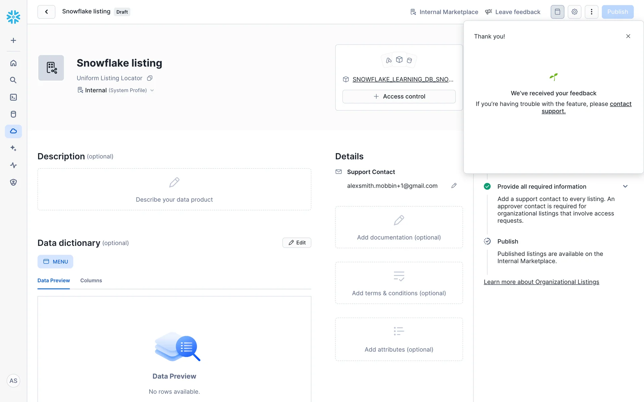The image size is (644, 402).
Task: Go back using the left chevron
Action: [46, 12]
